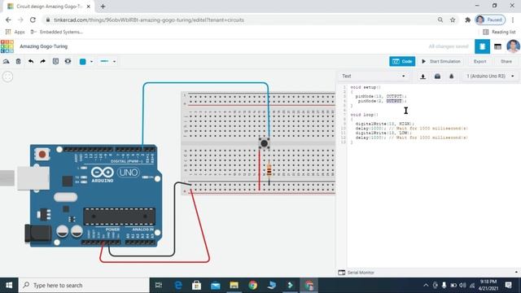The image size is (521, 293).
Task: Click the resistor on the breadboard
Action: (x=269, y=170)
